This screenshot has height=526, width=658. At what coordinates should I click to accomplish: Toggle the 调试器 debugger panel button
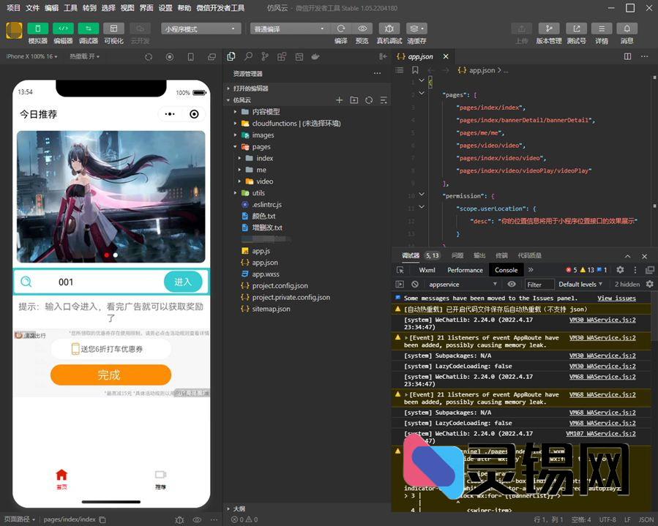[88, 29]
